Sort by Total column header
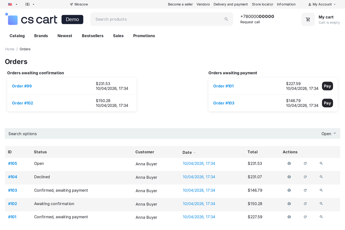Screen dimensions: 345x230 [x=252, y=152]
